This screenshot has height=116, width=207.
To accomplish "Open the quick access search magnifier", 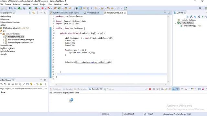I will (200, 8).
